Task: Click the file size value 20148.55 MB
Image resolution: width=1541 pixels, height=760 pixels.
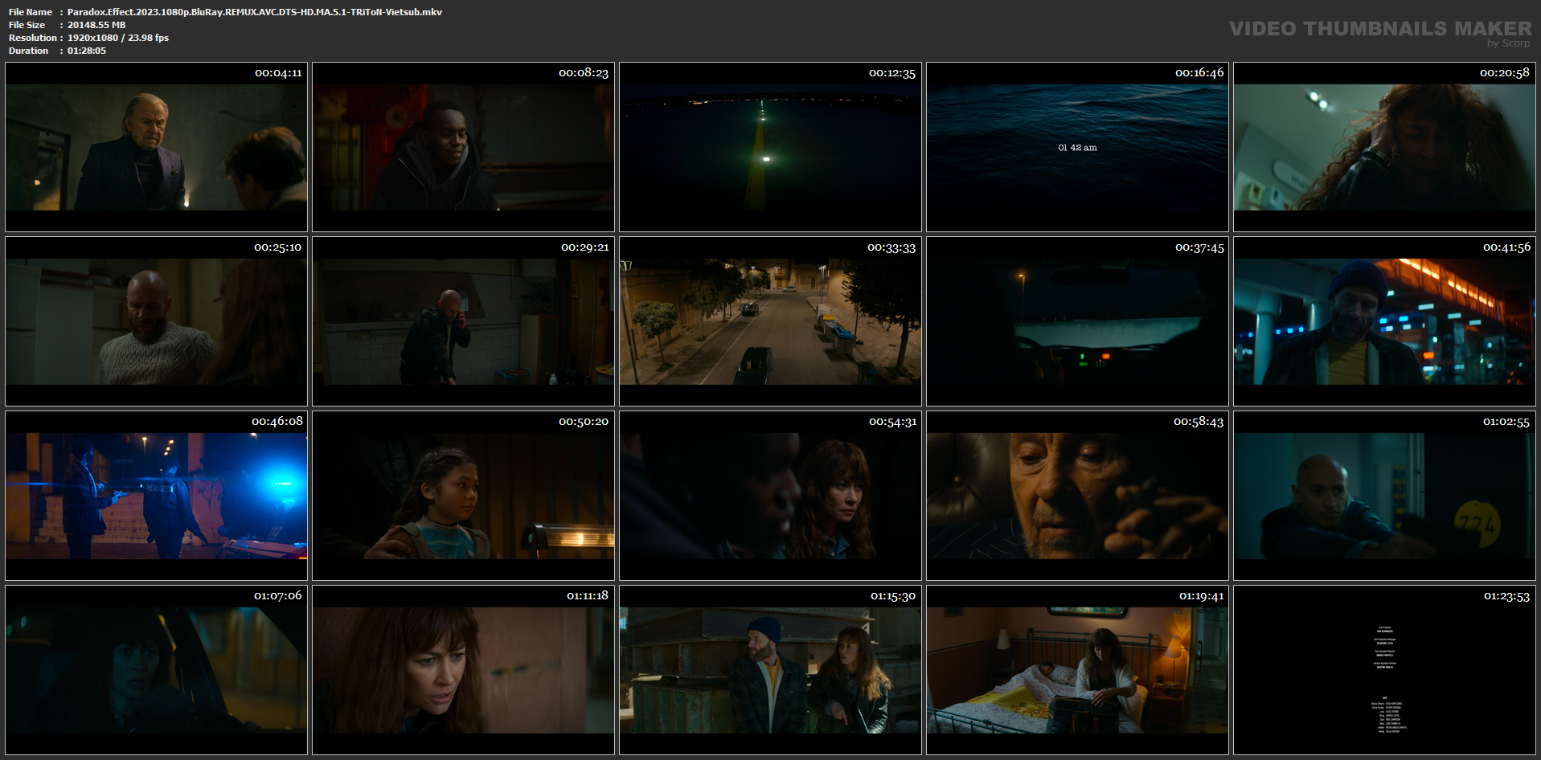Action: click(96, 25)
